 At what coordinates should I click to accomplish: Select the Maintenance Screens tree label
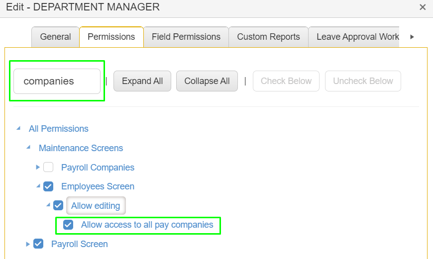81,148
